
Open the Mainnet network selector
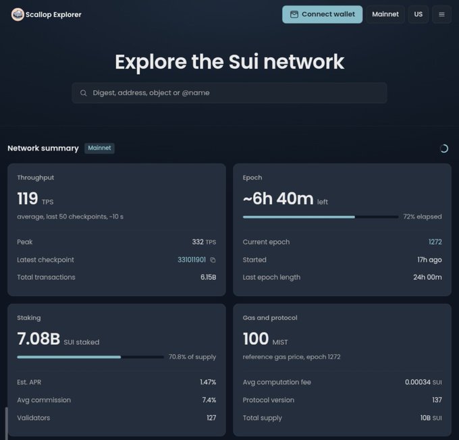pyautogui.click(x=385, y=14)
